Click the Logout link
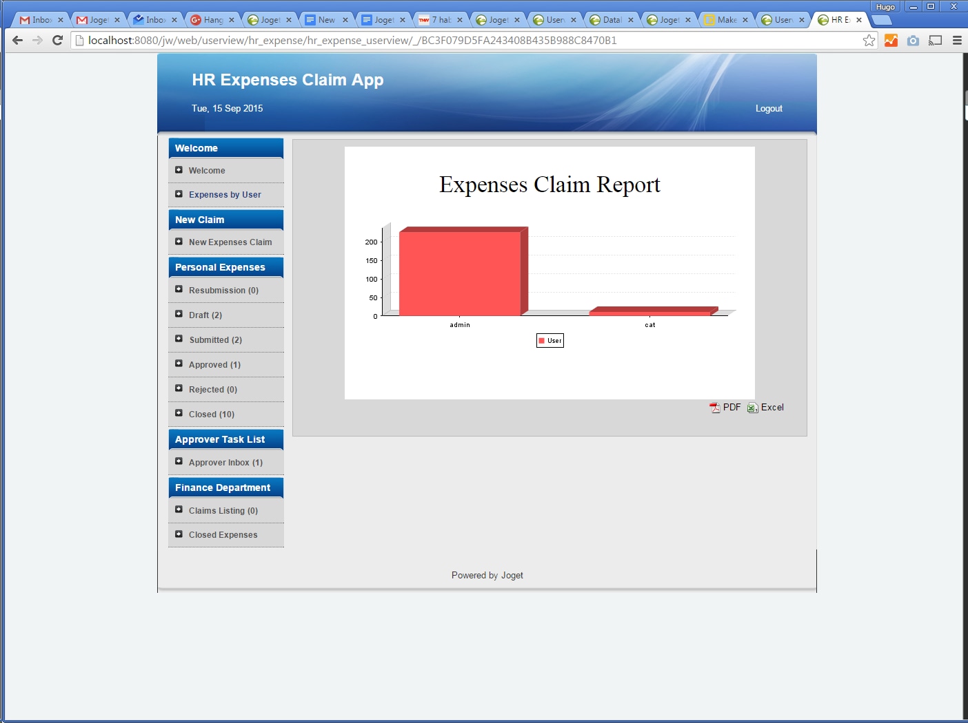Image resolution: width=968 pixels, height=723 pixels. coord(768,109)
